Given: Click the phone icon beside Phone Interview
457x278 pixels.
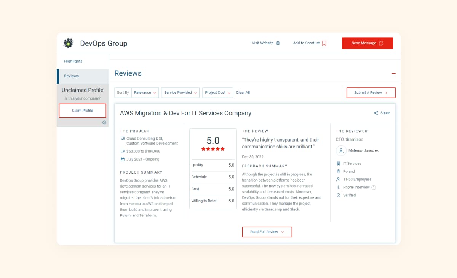Looking at the screenshot, I should point(338,187).
